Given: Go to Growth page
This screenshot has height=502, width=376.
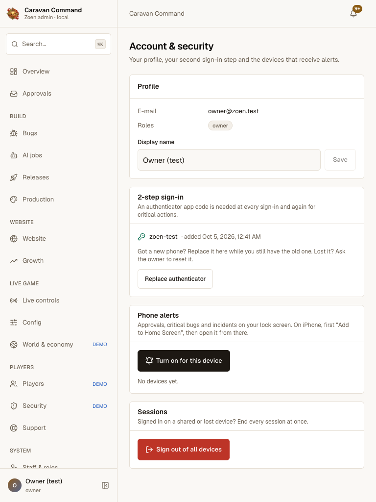Looking at the screenshot, I should pyautogui.click(x=59, y=261).
